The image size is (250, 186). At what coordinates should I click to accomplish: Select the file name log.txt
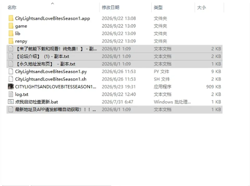(22, 95)
